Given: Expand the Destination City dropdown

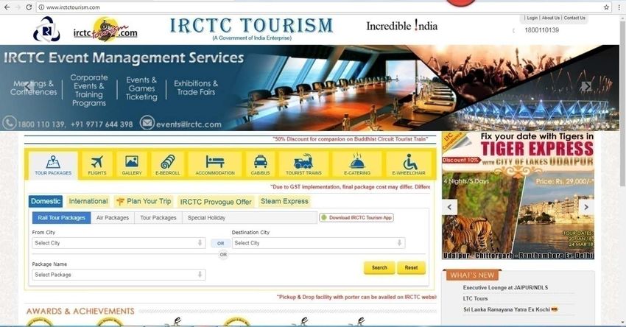Looking at the screenshot, I should tap(318, 243).
